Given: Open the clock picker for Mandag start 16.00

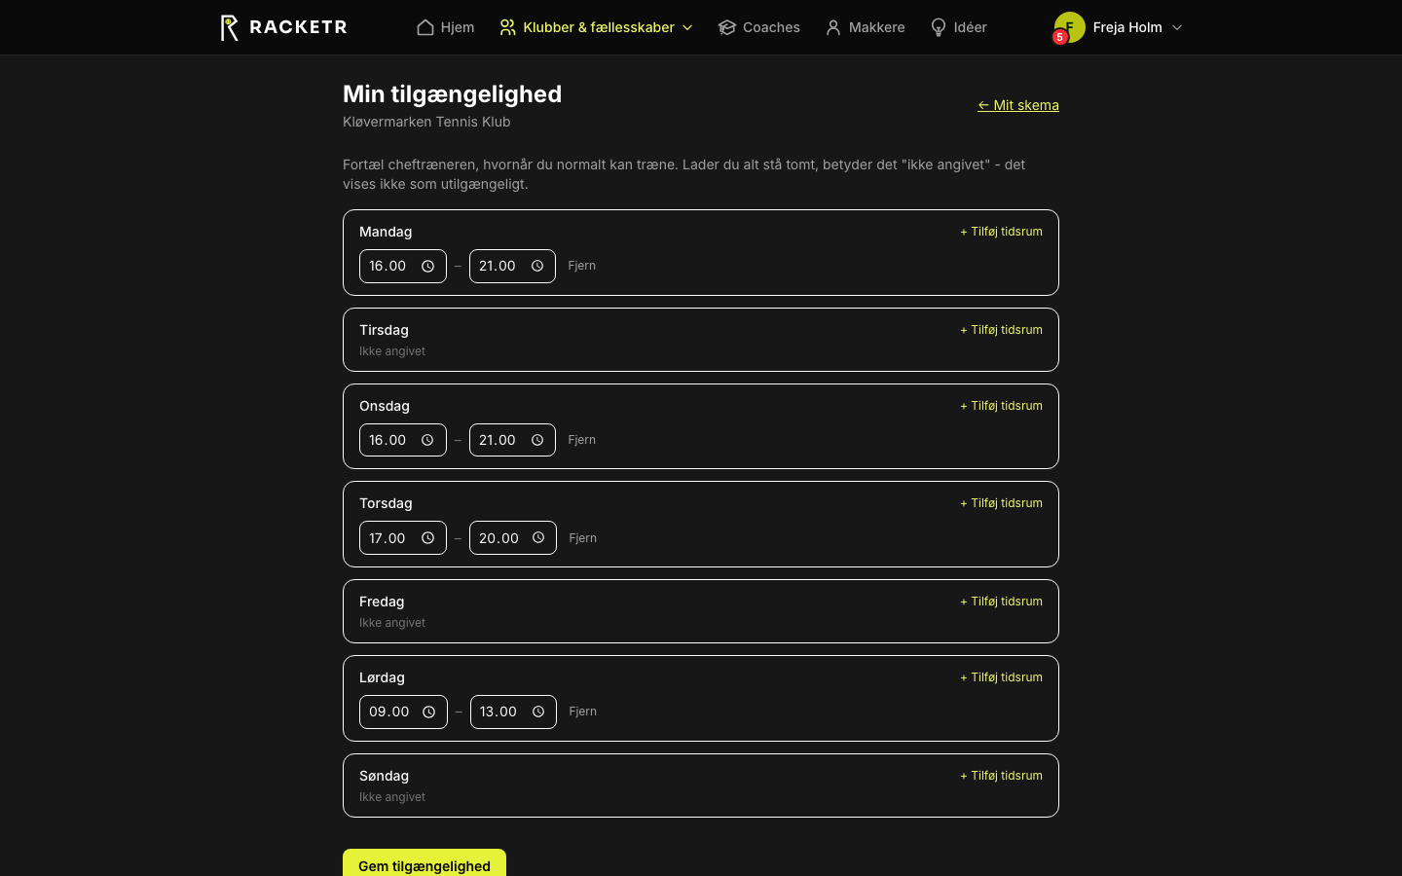Looking at the screenshot, I should point(427,266).
